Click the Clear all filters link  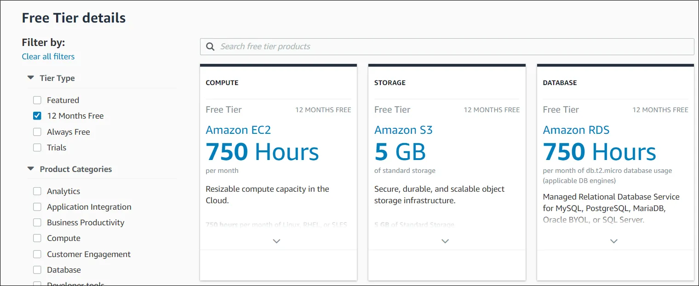(48, 57)
